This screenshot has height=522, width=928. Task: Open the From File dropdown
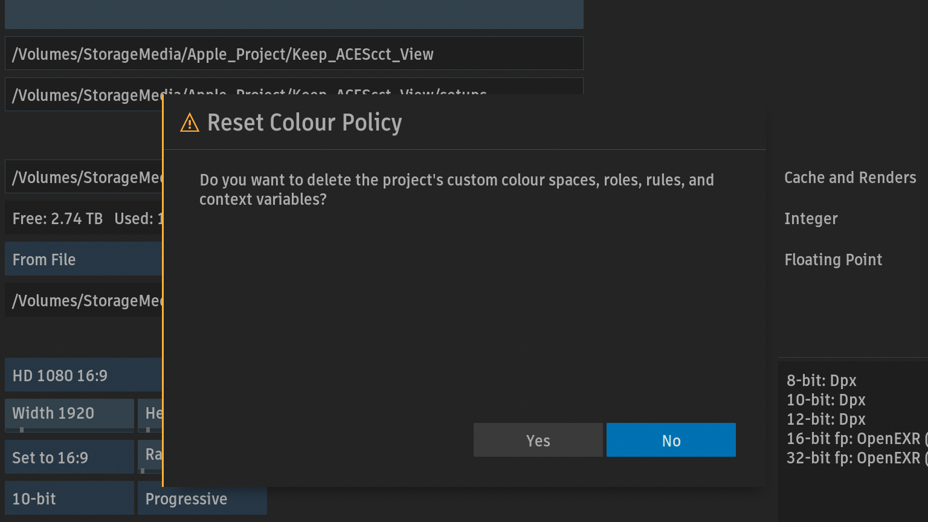[83, 259]
